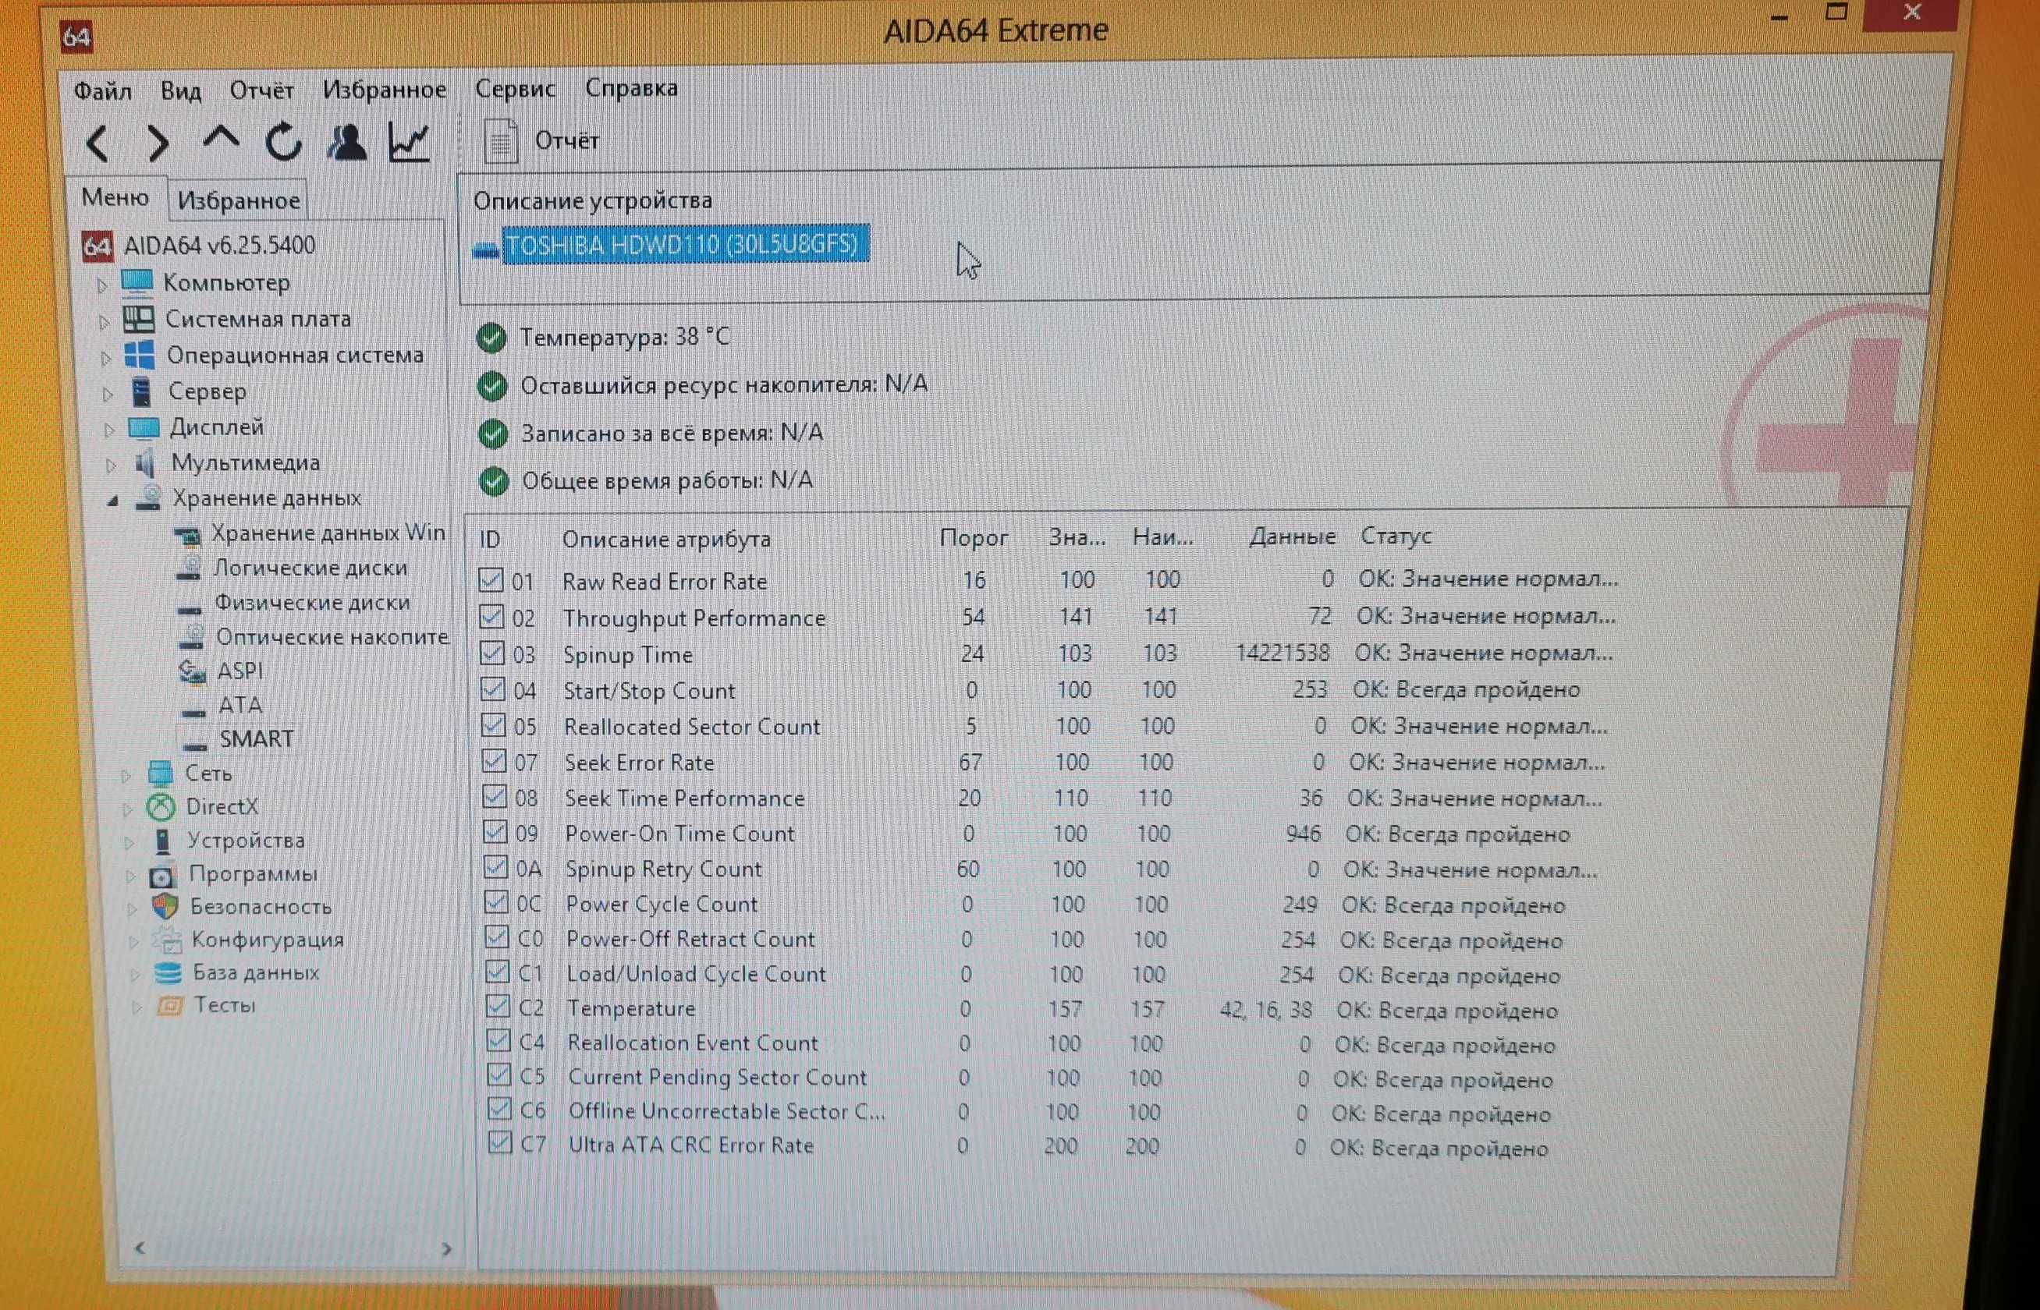Viewport: 2040px width, 1310px height.
Task: Select SMART under storage tree
Action: tap(256, 738)
